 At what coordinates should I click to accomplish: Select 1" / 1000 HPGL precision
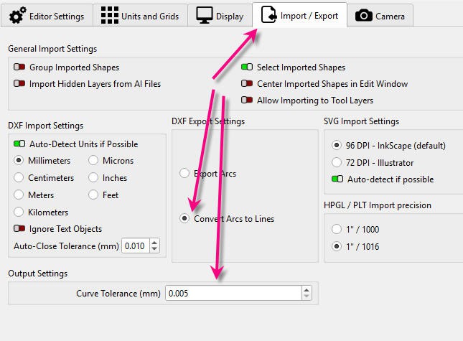[337, 230]
